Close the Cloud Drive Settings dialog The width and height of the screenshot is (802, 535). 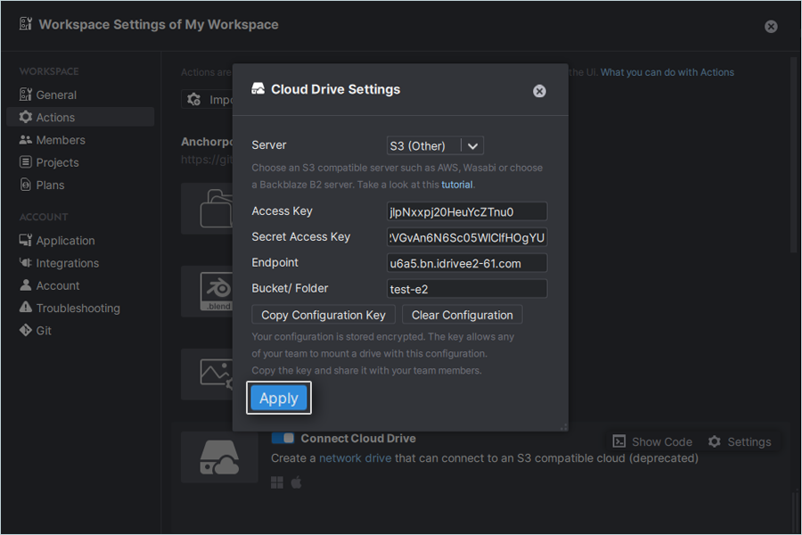pos(539,91)
